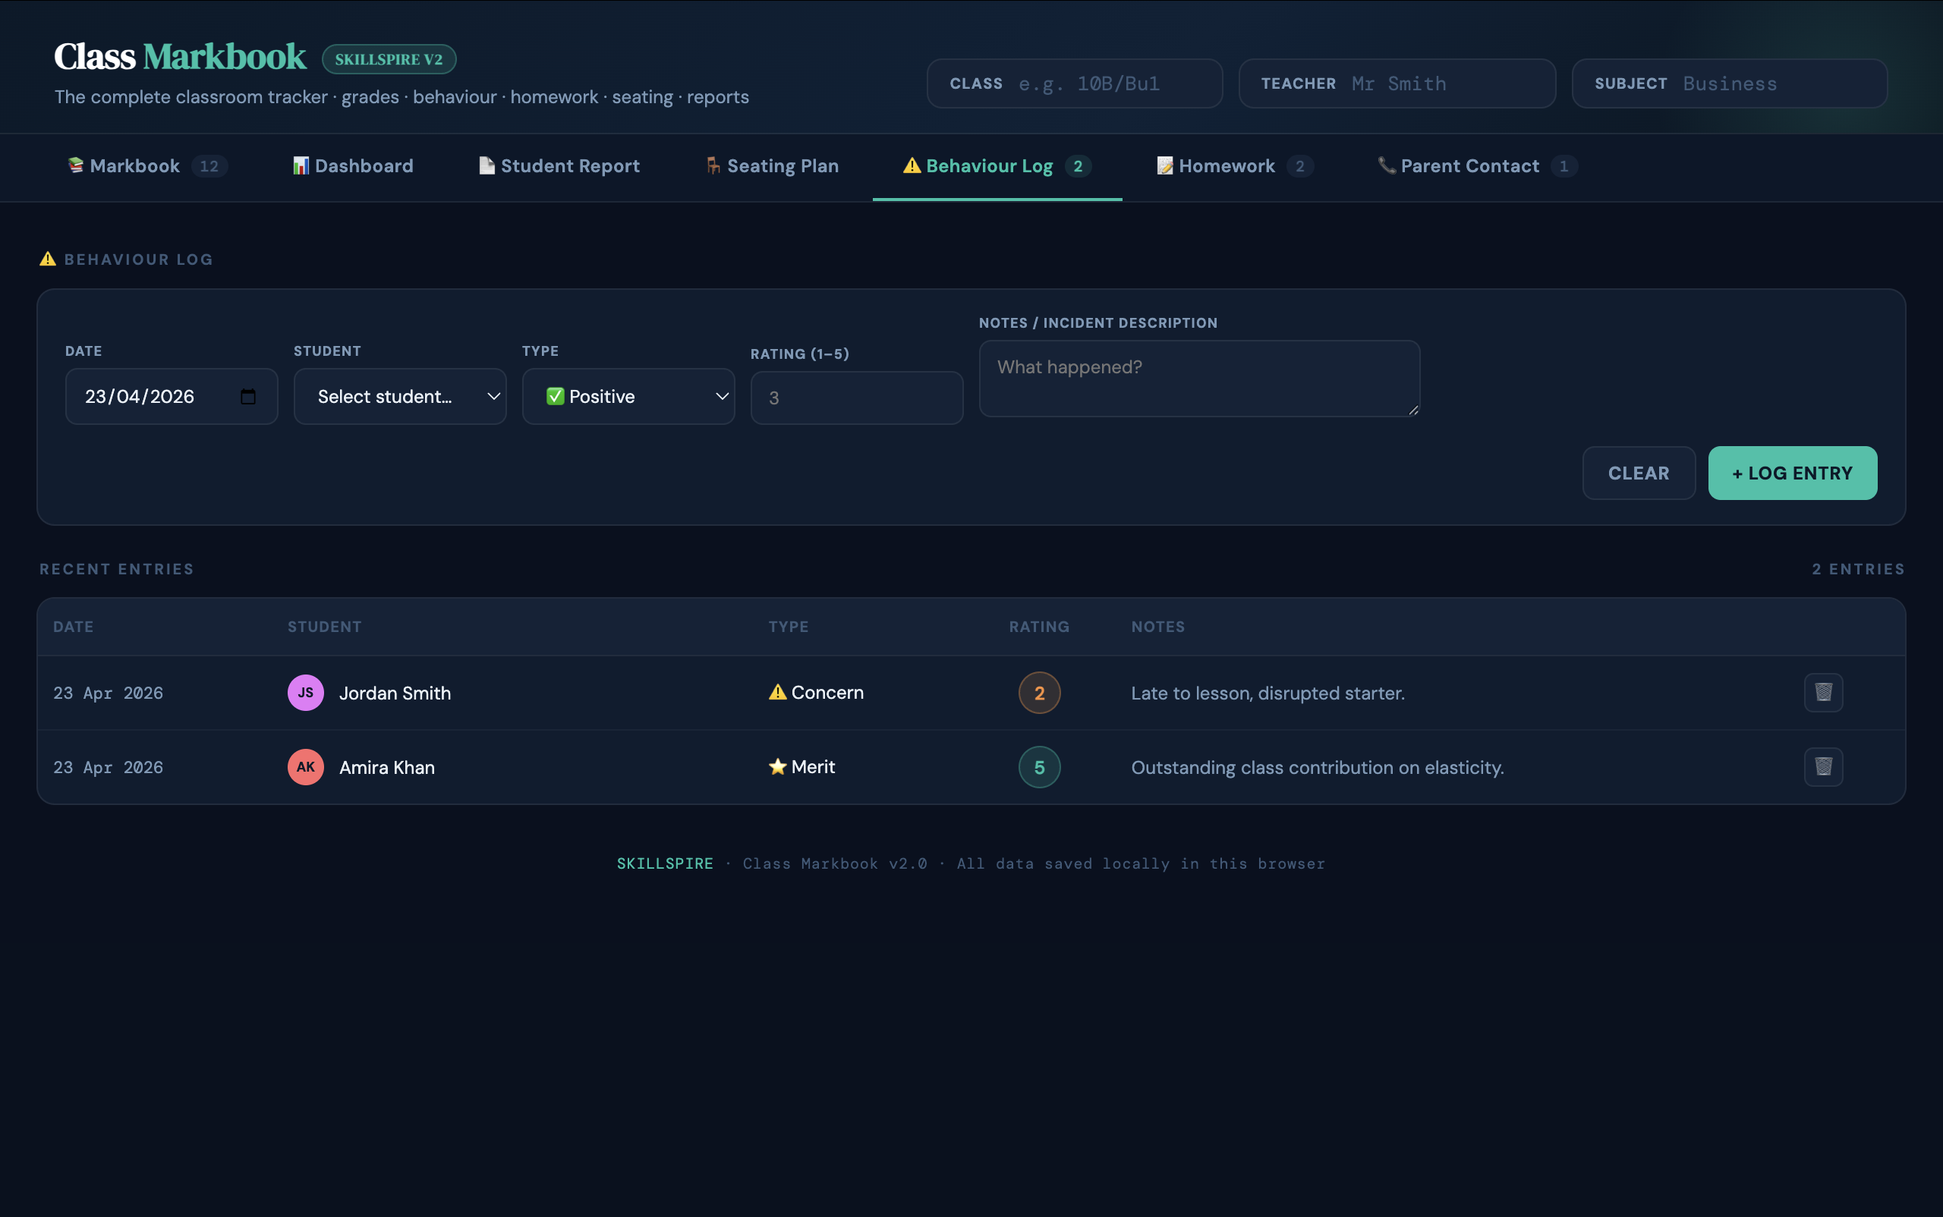The image size is (1943, 1217).
Task: Click Jordan Smith's JS avatar
Action: [x=305, y=692]
